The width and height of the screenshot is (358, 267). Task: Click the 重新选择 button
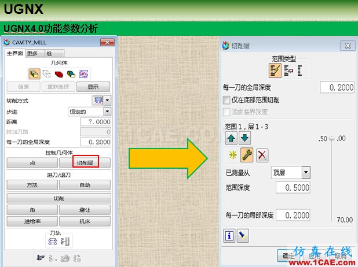59,87
